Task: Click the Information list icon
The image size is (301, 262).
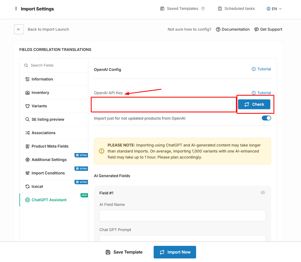Action: (x=27, y=79)
